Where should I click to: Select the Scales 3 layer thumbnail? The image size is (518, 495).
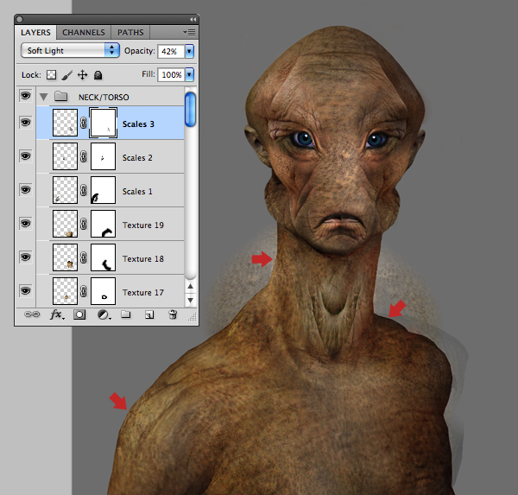coord(65,123)
